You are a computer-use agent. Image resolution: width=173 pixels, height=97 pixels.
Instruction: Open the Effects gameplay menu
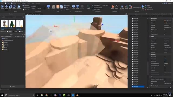click(113, 7)
